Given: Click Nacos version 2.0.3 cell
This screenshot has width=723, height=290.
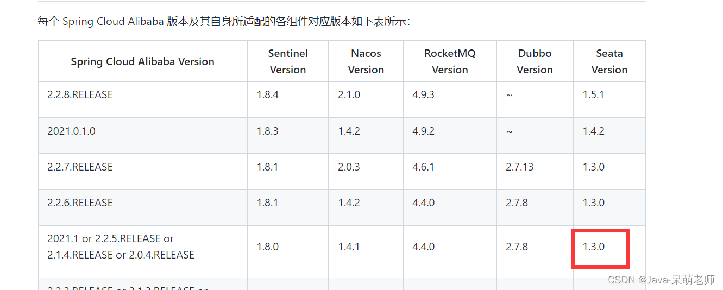Looking at the screenshot, I should [349, 167].
